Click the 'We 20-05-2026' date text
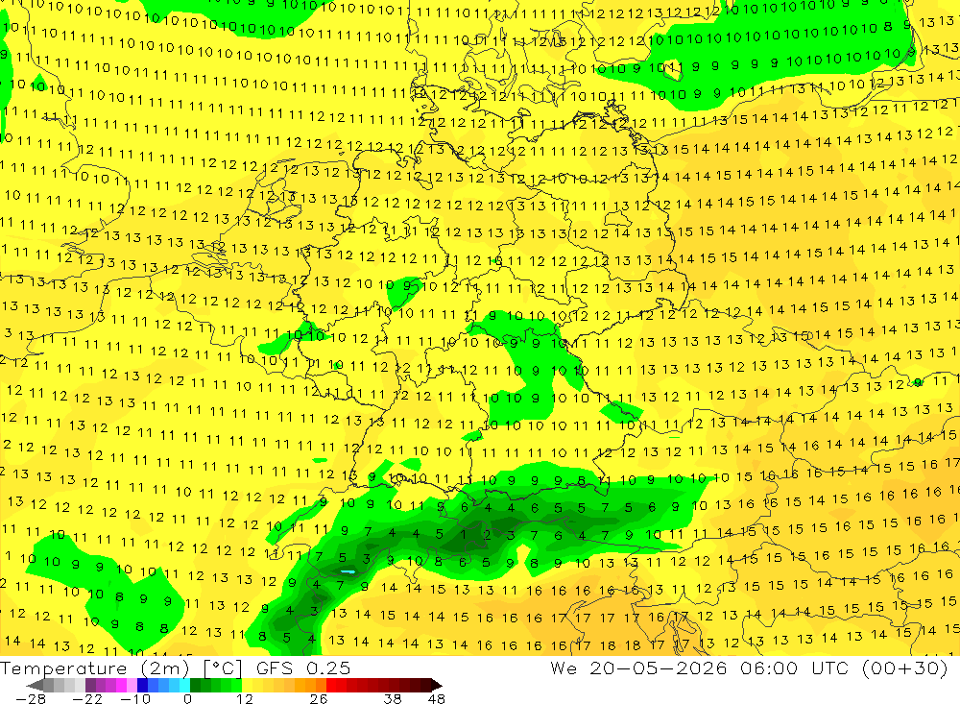960x704 pixels. point(638,668)
